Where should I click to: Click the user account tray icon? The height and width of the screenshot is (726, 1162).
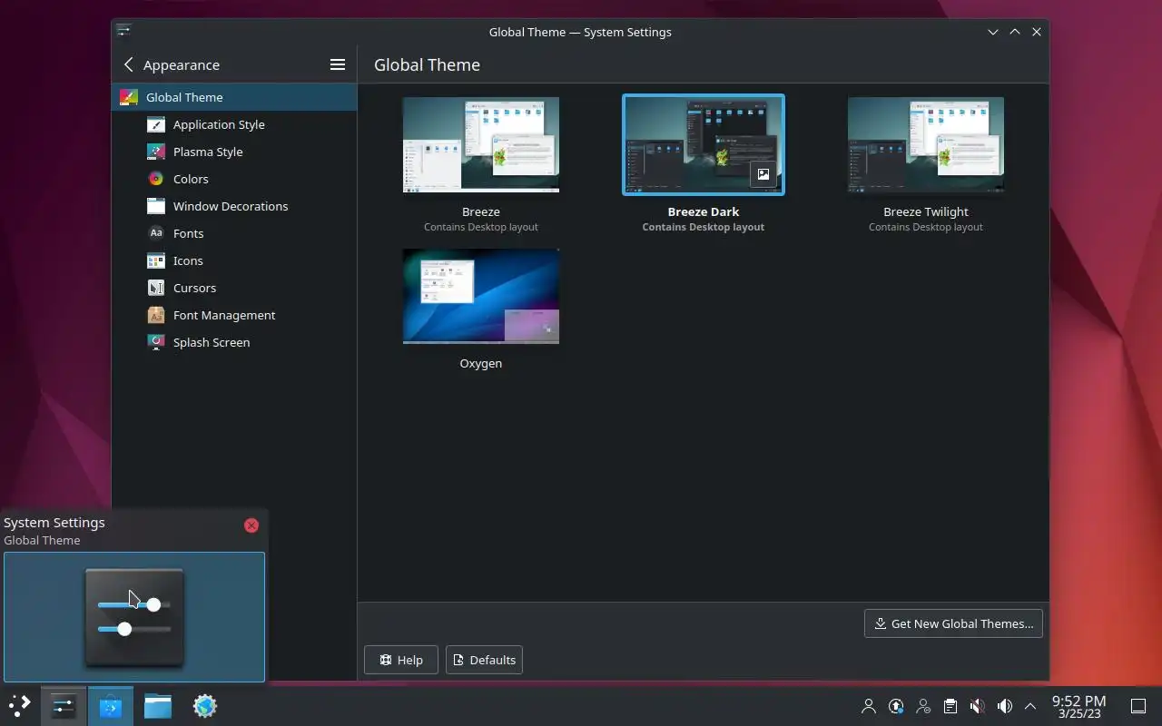869,706
